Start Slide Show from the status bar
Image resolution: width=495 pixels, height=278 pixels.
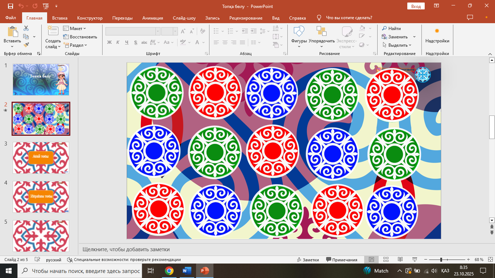415,260
